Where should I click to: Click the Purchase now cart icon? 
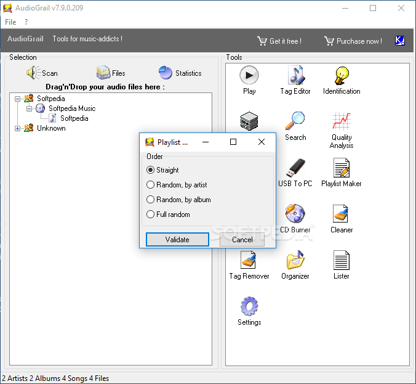[329, 41]
